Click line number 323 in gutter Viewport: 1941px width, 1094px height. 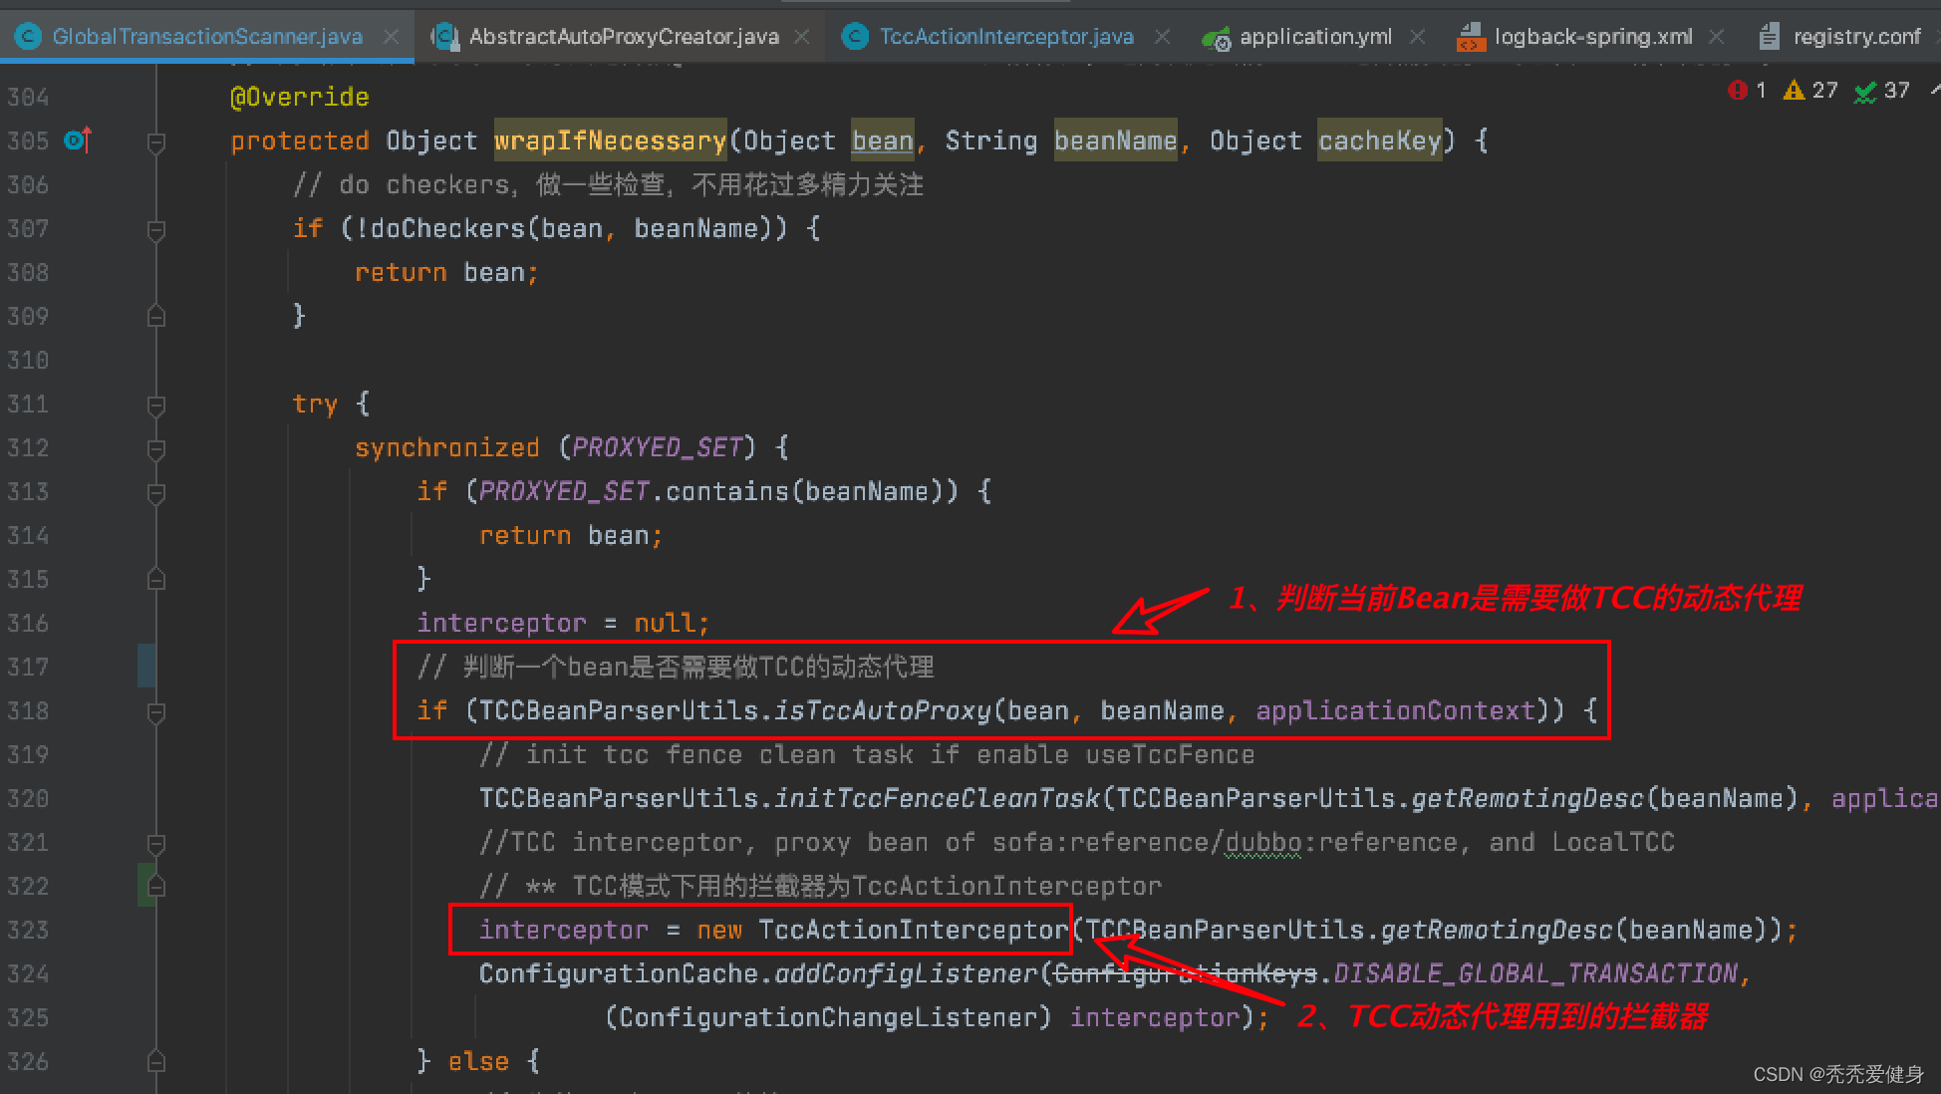click(x=28, y=930)
